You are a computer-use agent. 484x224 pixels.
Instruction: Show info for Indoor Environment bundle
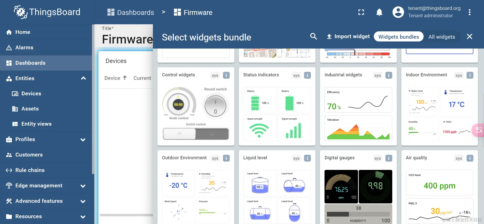(470, 75)
